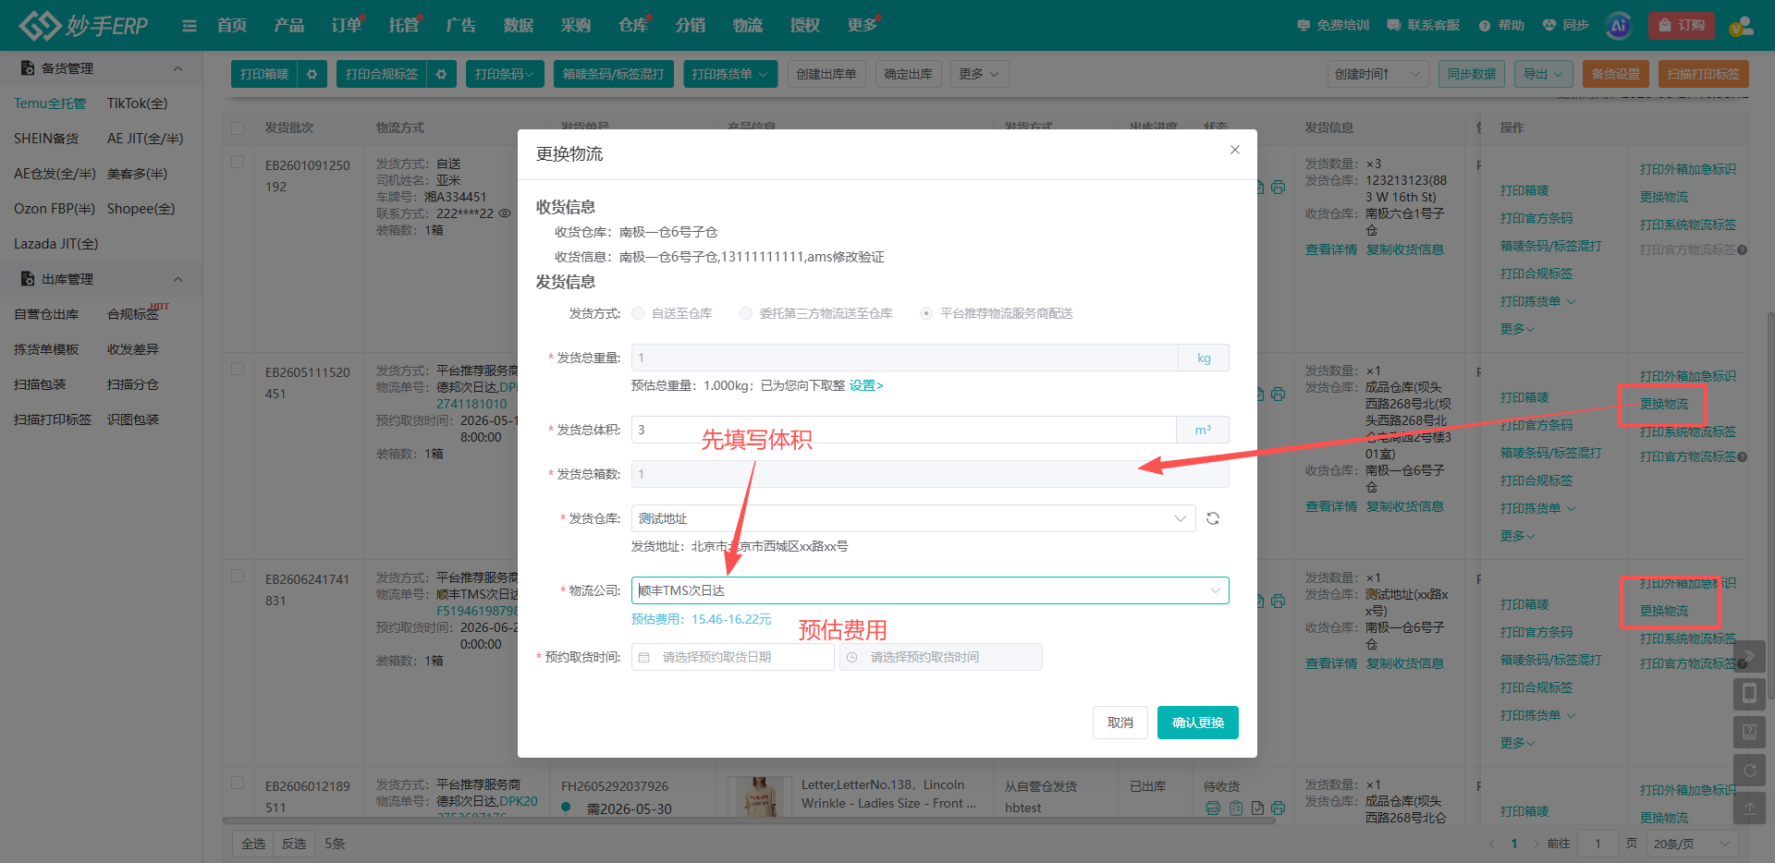Open 免费培训 in the top bar

tap(1333, 25)
